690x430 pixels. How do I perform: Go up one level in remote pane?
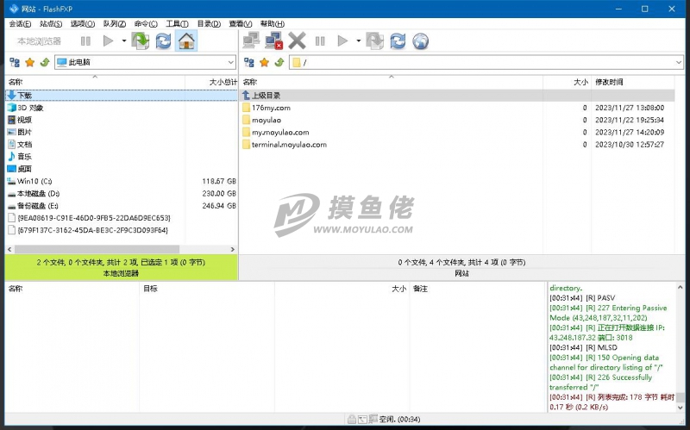coord(279,62)
